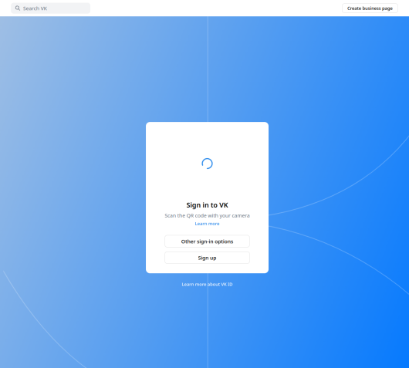Open Learn more about VK ID link

point(207,284)
